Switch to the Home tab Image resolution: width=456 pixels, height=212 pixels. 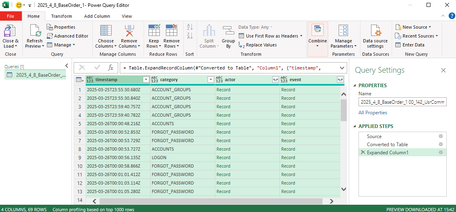coord(34,16)
